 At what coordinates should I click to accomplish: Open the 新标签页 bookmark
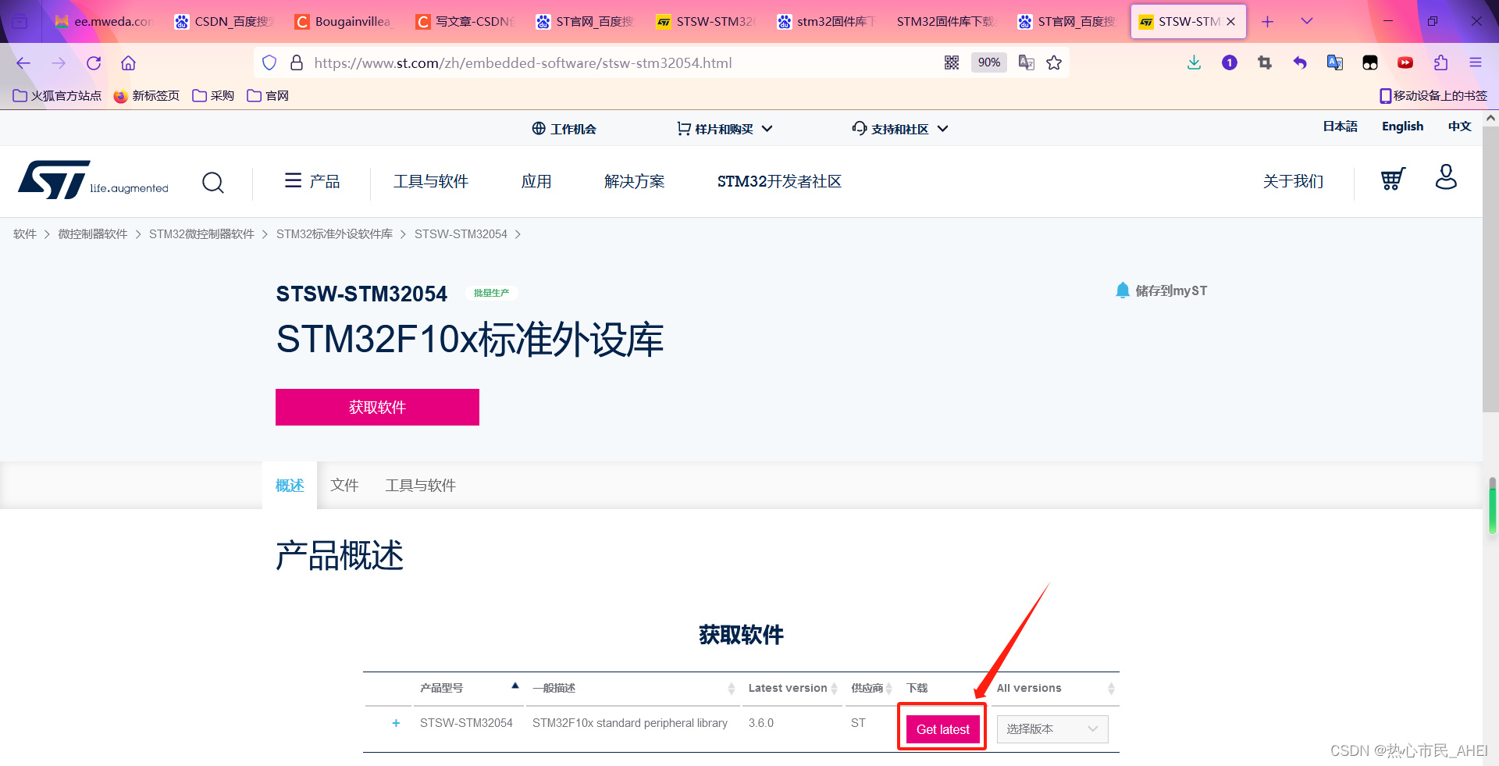click(146, 96)
